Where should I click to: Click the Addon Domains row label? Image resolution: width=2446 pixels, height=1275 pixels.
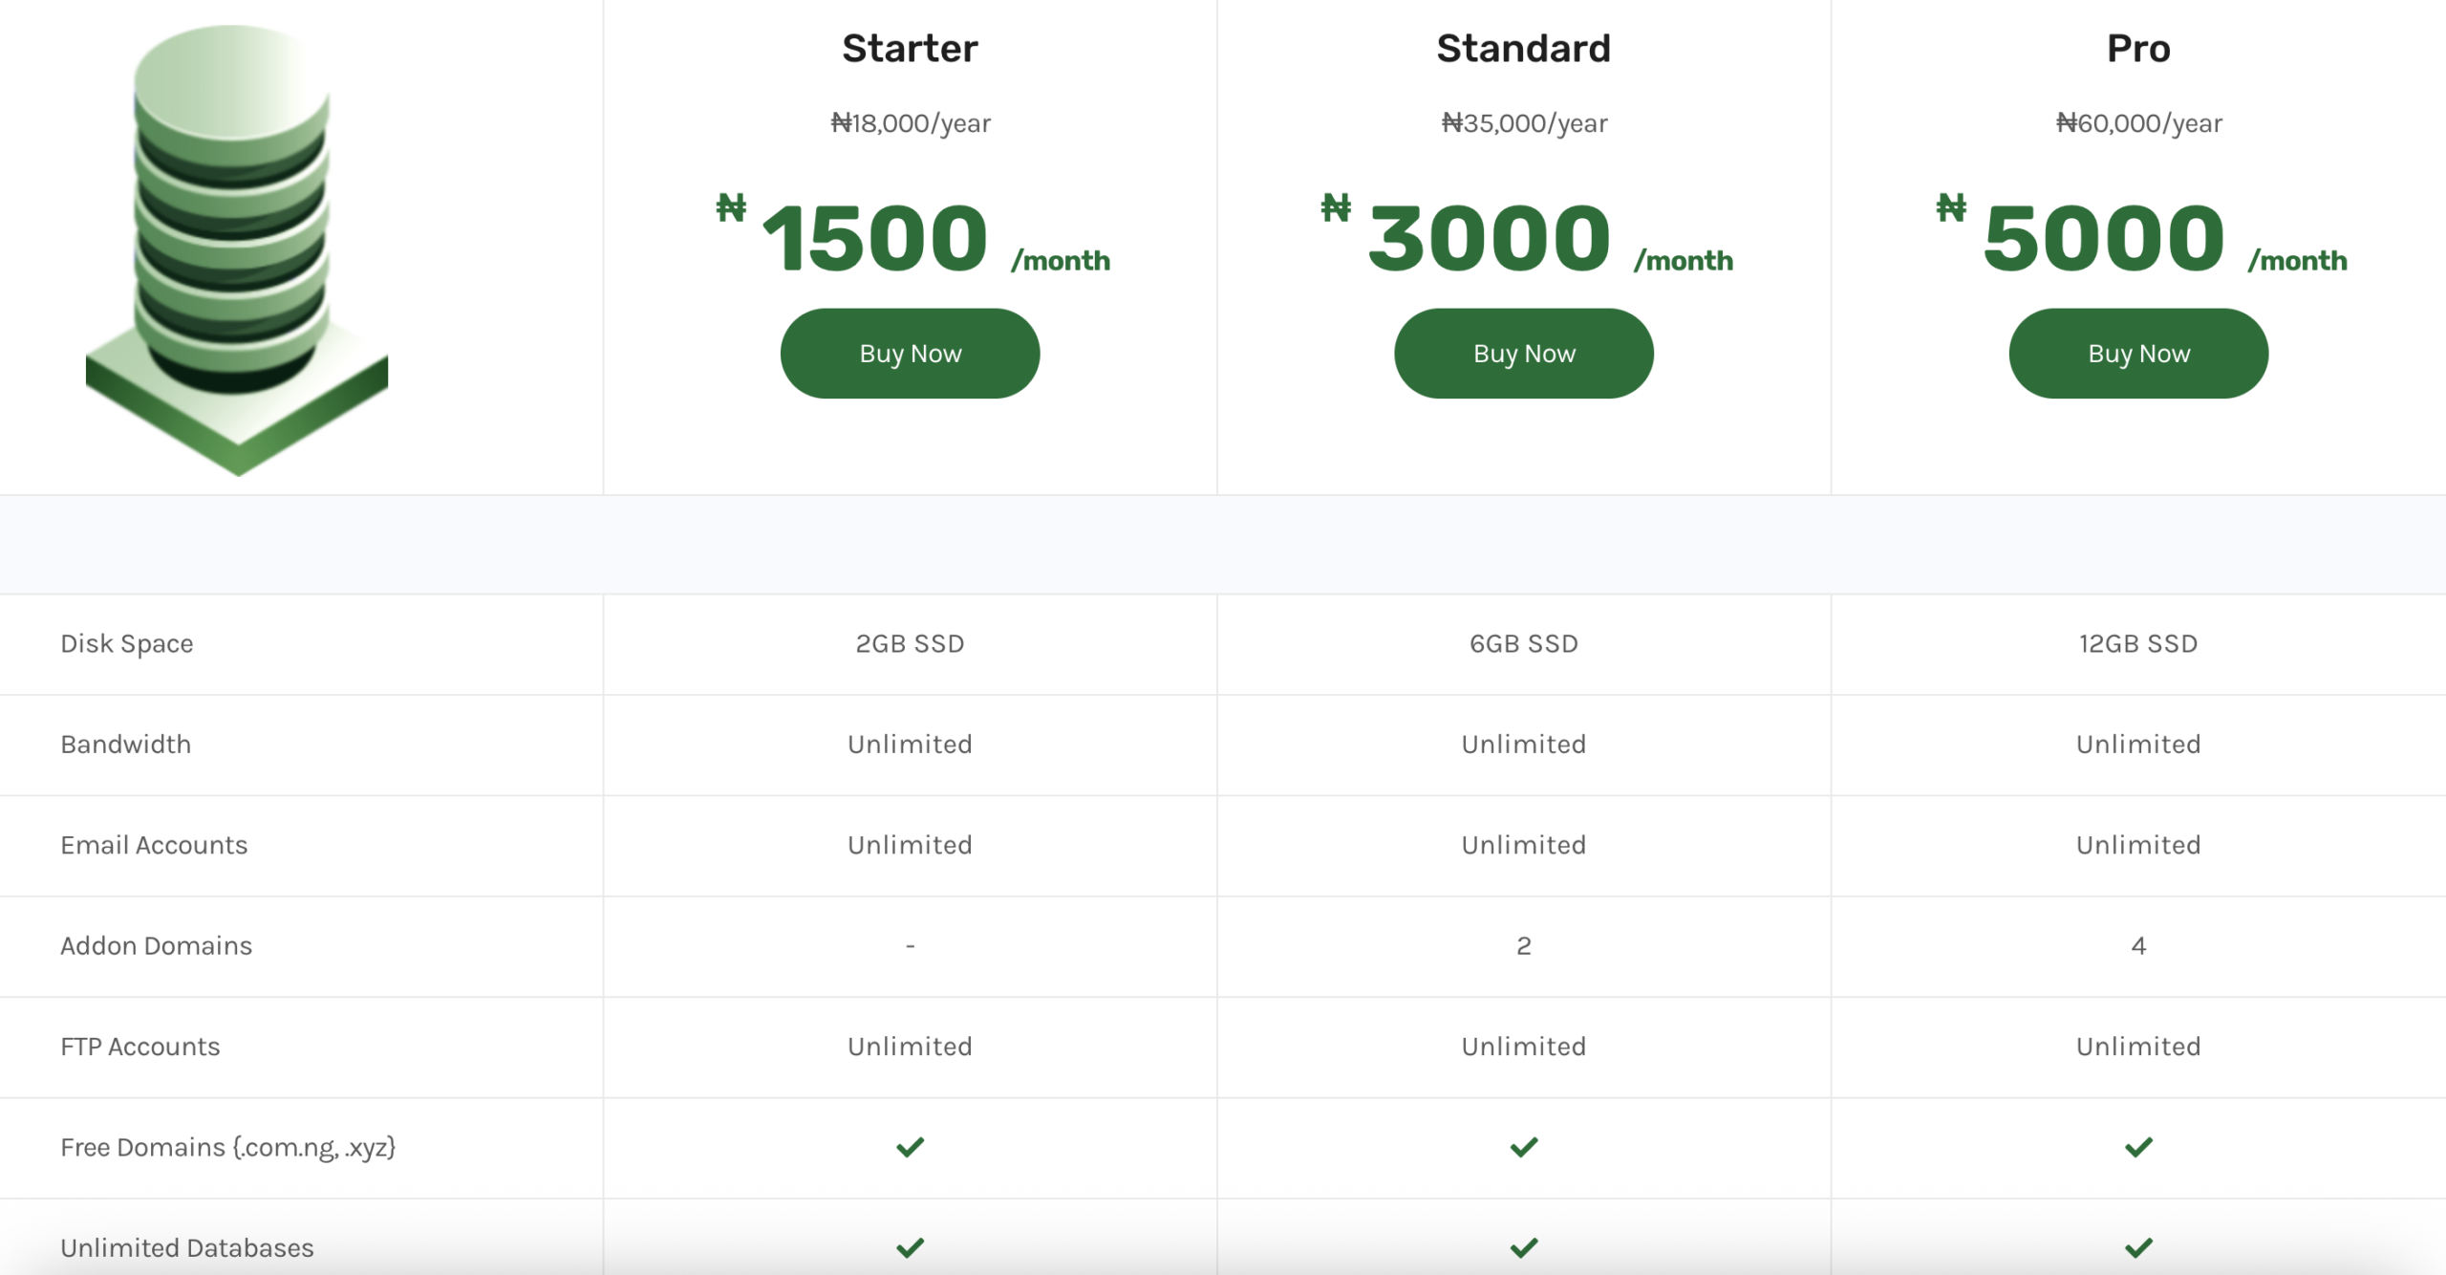click(x=156, y=945)
